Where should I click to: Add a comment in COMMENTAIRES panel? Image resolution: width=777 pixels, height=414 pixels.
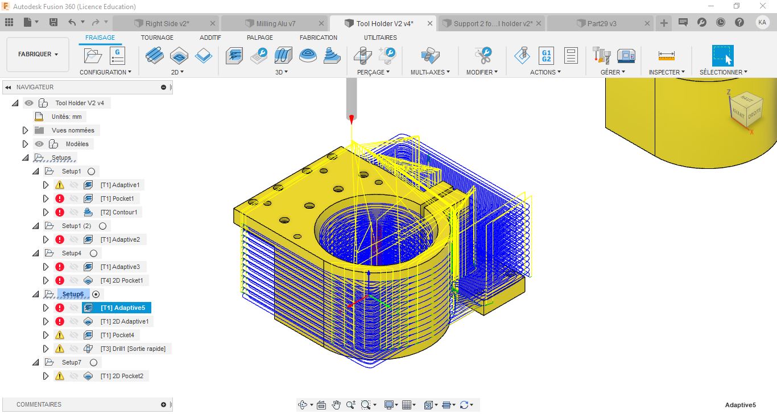pos(164,404)
